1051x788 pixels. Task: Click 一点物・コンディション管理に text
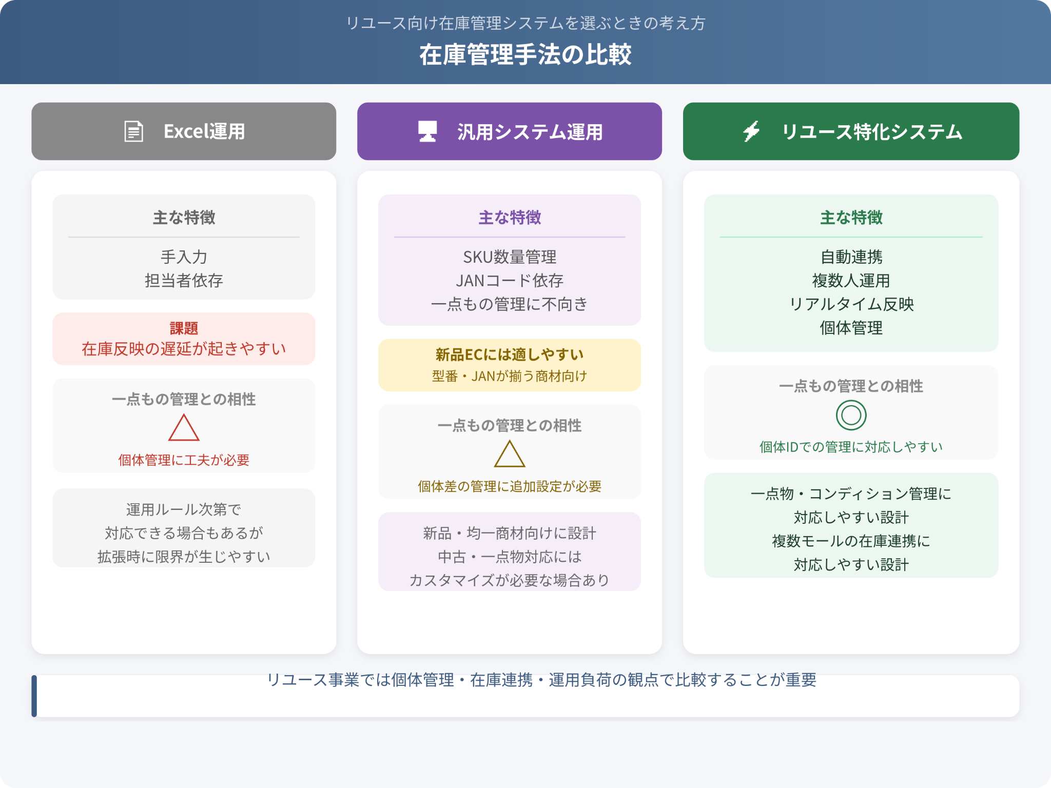[851, 494]
